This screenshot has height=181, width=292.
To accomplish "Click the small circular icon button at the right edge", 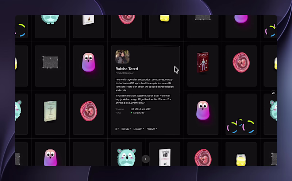I will [273, 93].
